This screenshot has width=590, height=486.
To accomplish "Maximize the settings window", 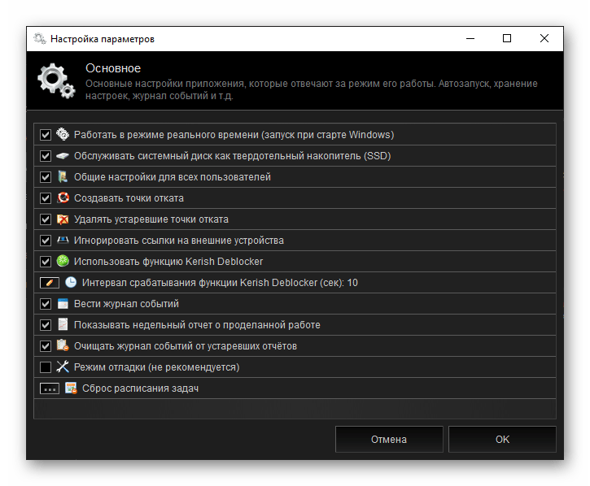I will tap(507, 38).
